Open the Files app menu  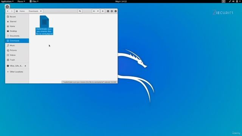pos(34,2)
